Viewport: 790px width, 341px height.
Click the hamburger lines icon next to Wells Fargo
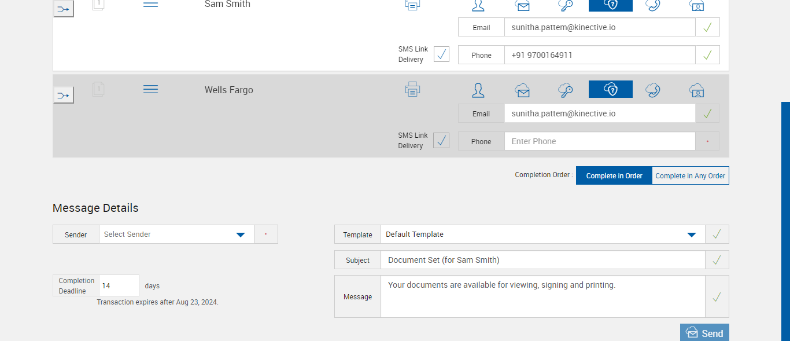click(150, 89)
